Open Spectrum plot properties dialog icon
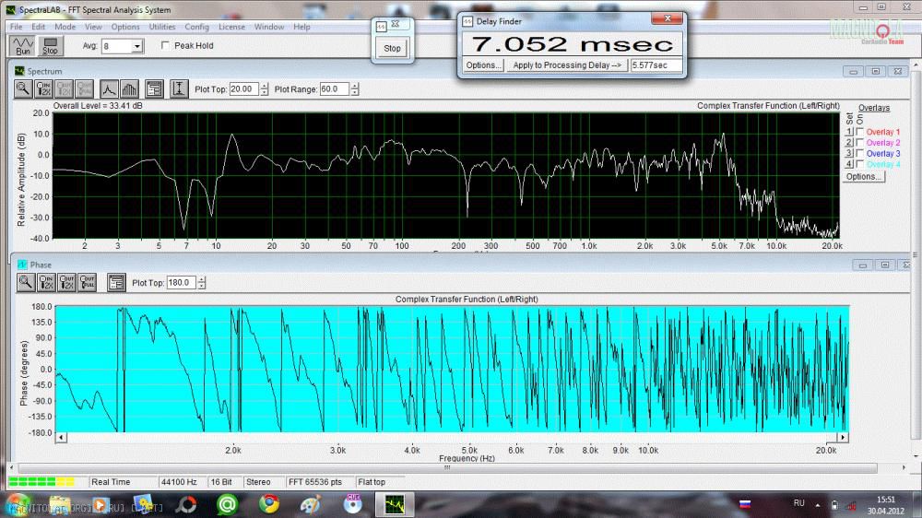The image size is (922, 518). (154, 88)
